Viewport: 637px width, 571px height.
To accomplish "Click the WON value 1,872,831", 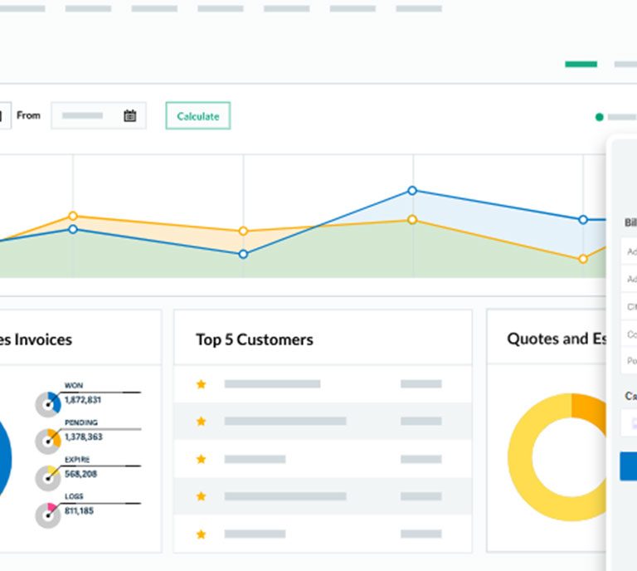I will tap(83, 400).
